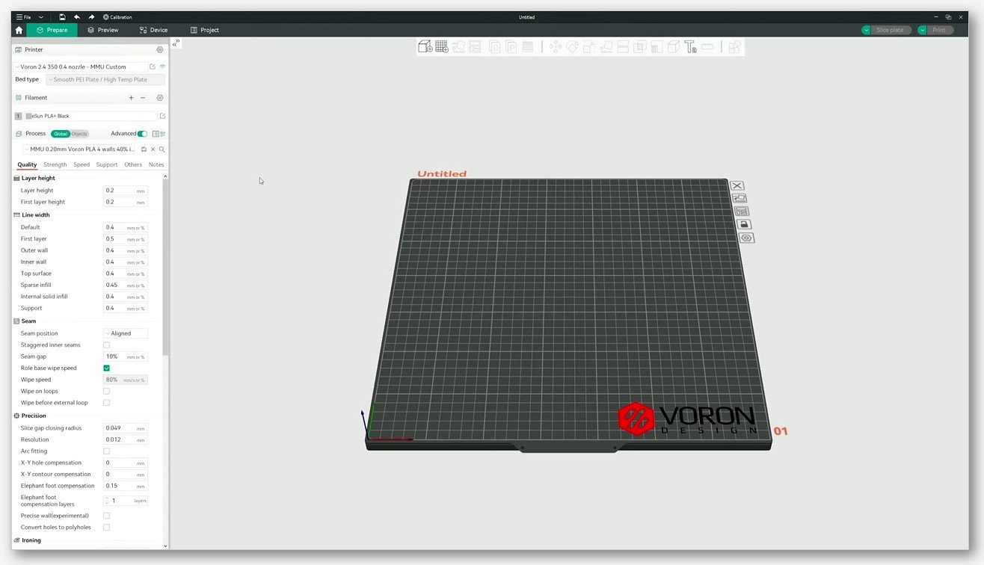Enable Precise wall (experimental) checkbox

pyautogui.click(x=106, y=516)
